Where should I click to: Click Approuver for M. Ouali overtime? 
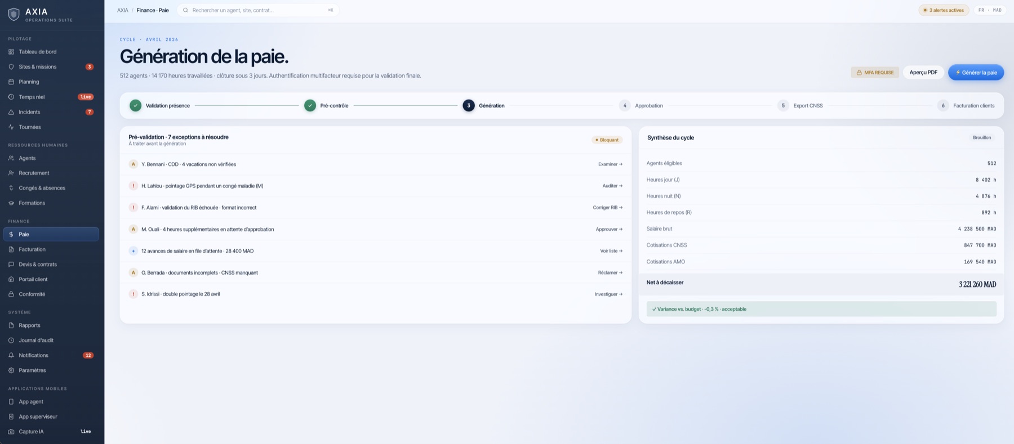(609, 230)
